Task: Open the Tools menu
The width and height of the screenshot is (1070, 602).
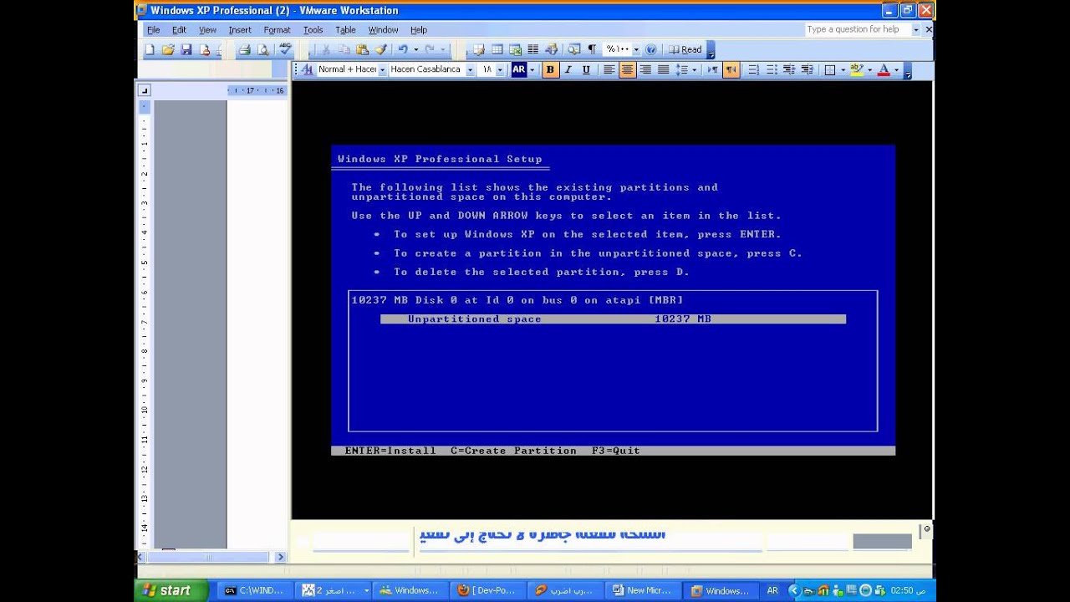Action: tap(313, 30)
